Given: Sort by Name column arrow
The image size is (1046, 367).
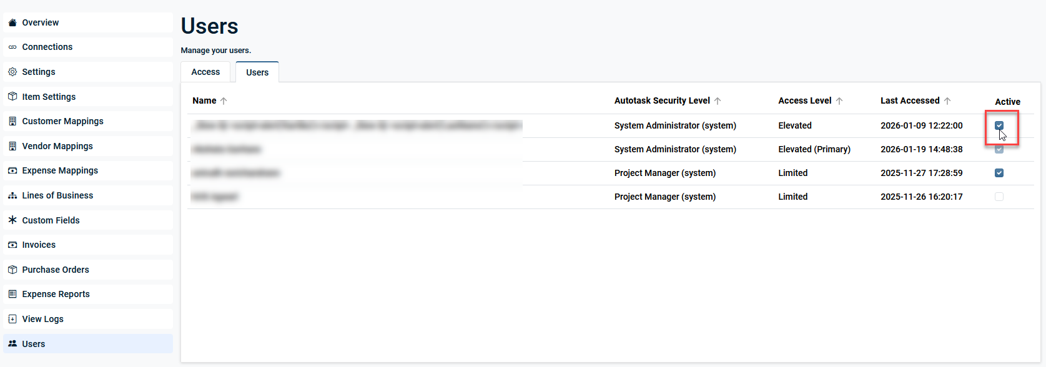Looking at the screenshot, I should click(224, 101).
